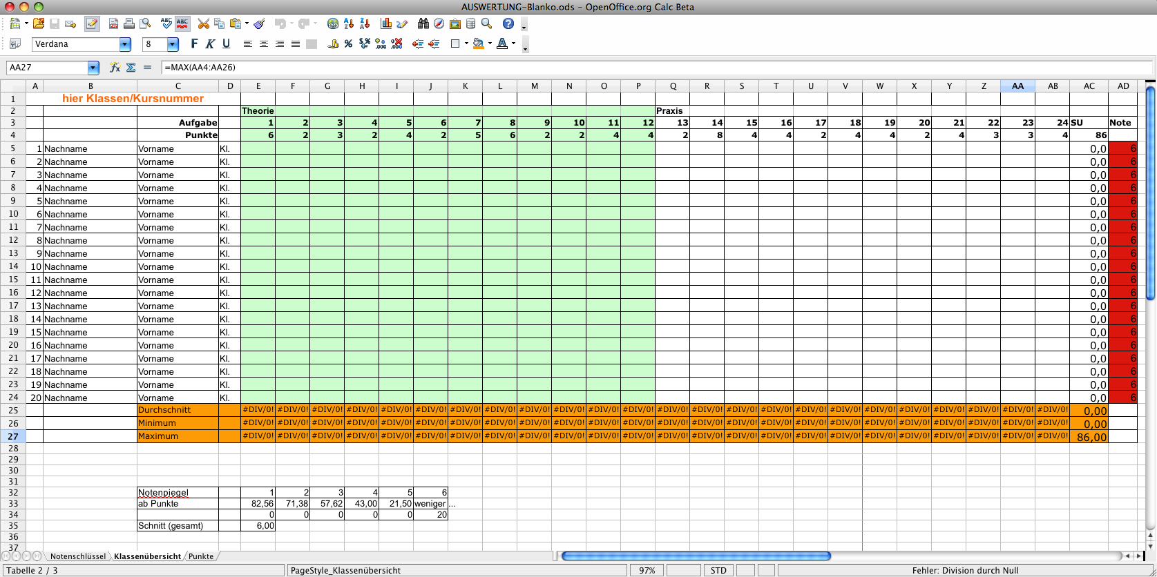This screenshot has height=577, width=1157.
Task: Insert a Chart
Action: coord(386,23)
